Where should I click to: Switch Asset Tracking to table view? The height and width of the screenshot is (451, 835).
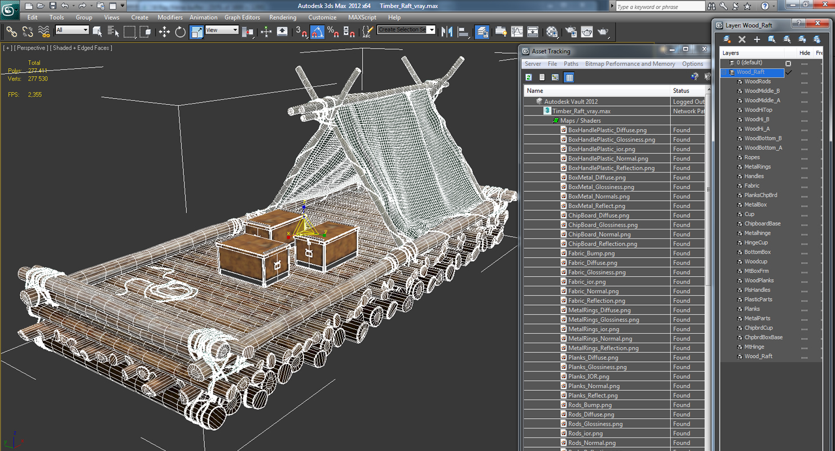click(x=569, y=77)
